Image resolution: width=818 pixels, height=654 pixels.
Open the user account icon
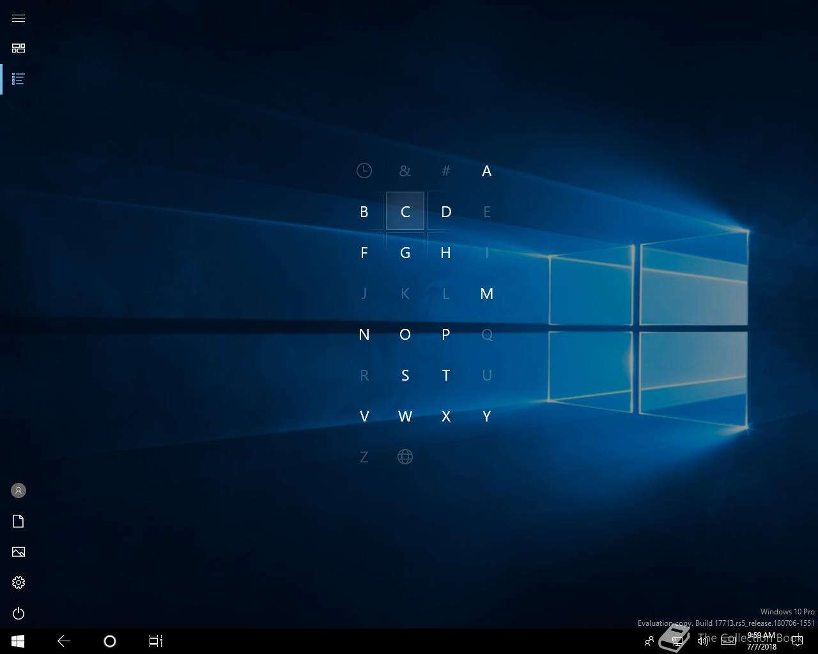[x=19, y=490]
